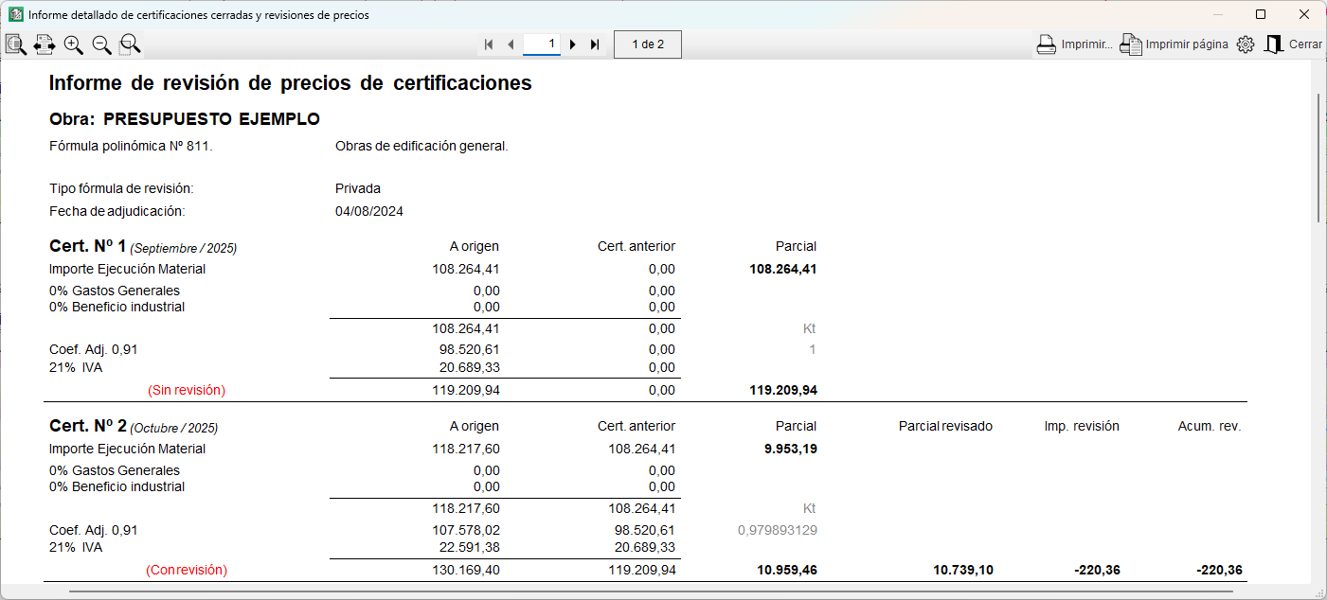Click 'Fecha de adjudicación:' label
The image size is (1327, 600).
coord(117,211)
